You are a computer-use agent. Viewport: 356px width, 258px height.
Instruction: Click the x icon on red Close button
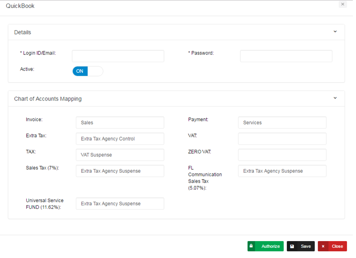click(323, 246)
